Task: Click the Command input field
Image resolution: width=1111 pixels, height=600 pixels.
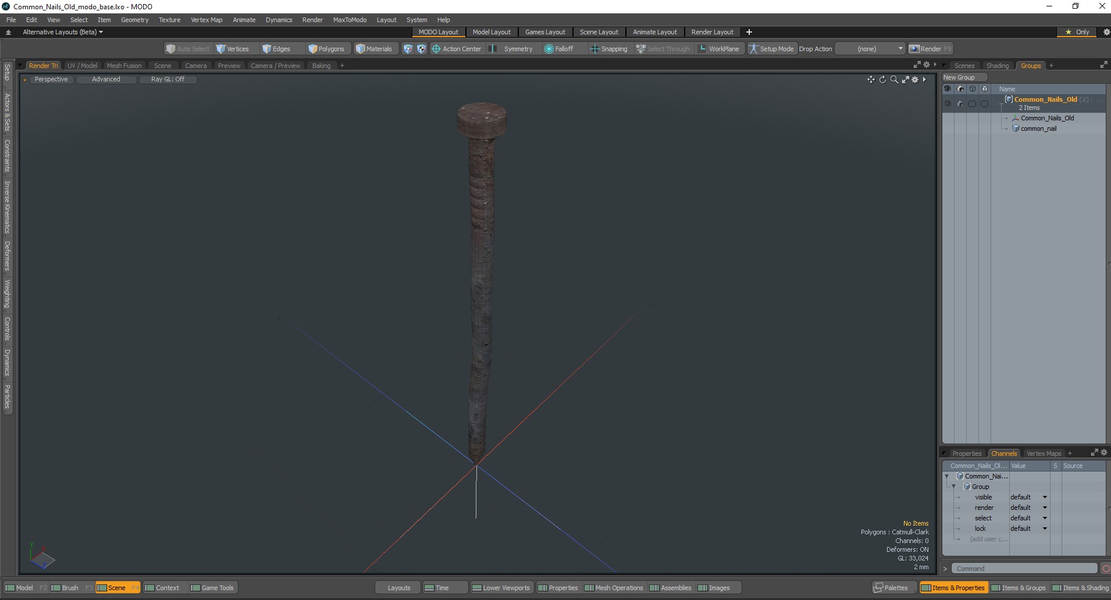Action: click(1024, 569)
